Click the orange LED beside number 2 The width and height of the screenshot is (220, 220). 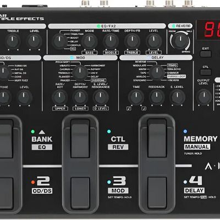point(33,182)
